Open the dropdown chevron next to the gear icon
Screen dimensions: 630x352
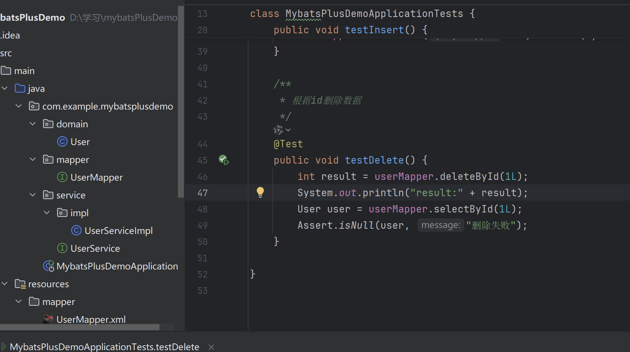(288, 130)
